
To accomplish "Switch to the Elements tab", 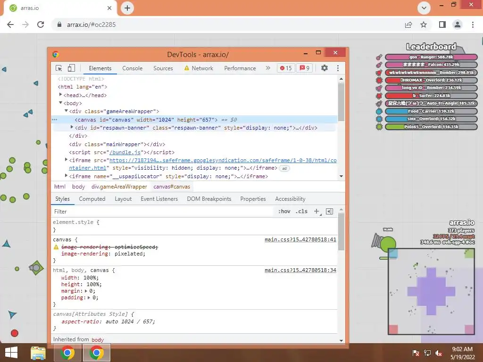I will [x=100, y=68].
